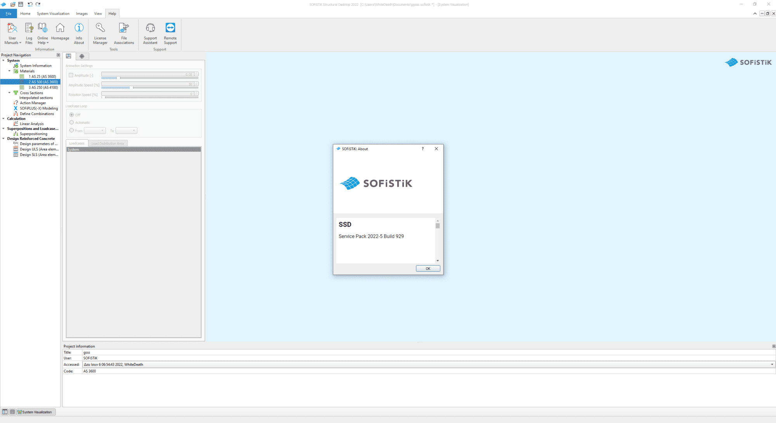Viewport: 776px width, 423px height.
Task: Switch to System Visualization ribbon tab
Action: [x=53, y=14]
